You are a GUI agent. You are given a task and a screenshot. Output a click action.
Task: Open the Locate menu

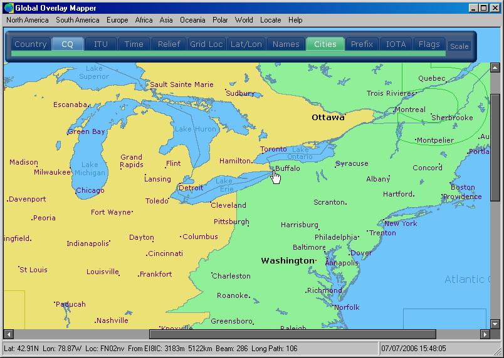[x=271, y=20]
